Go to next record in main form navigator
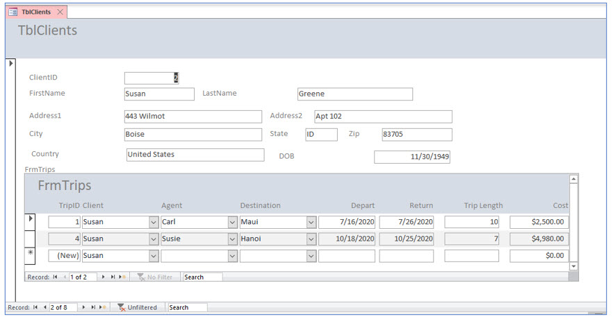Viewport: 613px width, 319px height. point(83,307)
